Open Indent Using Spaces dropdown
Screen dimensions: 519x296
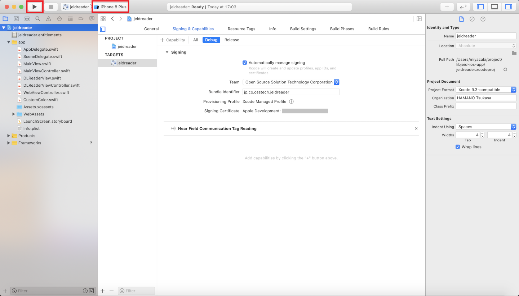[486, 127]
